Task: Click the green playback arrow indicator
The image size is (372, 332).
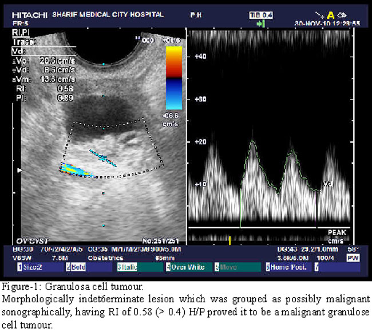Action: pos(261,23)
